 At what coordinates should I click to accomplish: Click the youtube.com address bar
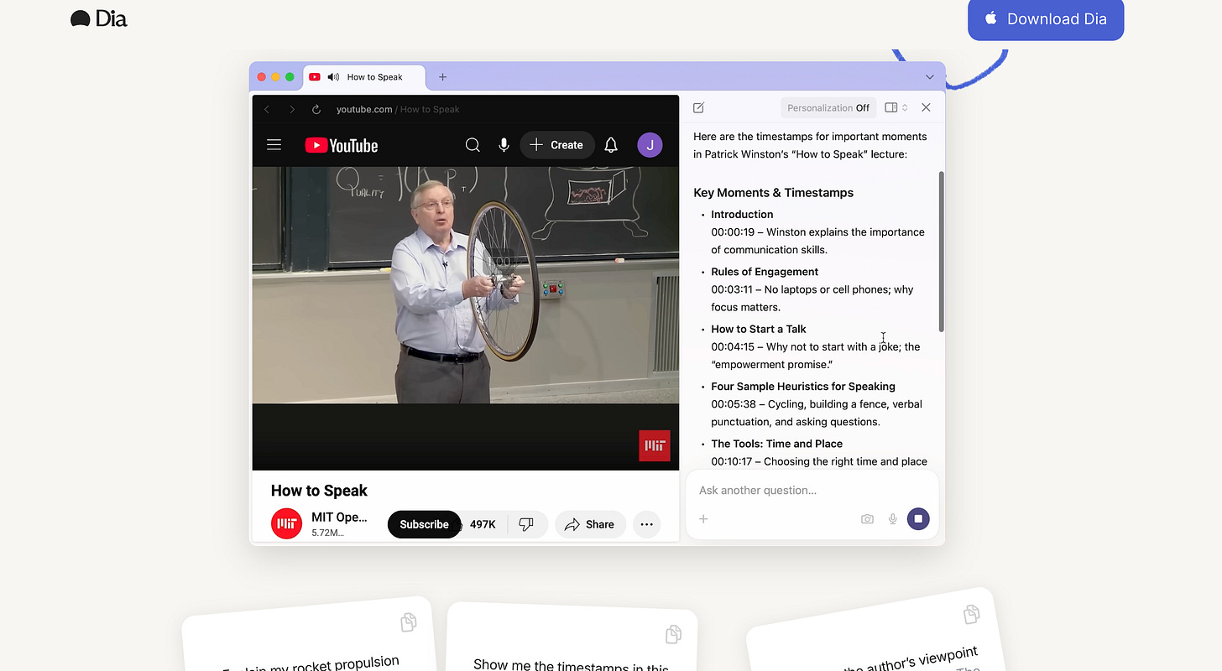click(x=398, y=109)
